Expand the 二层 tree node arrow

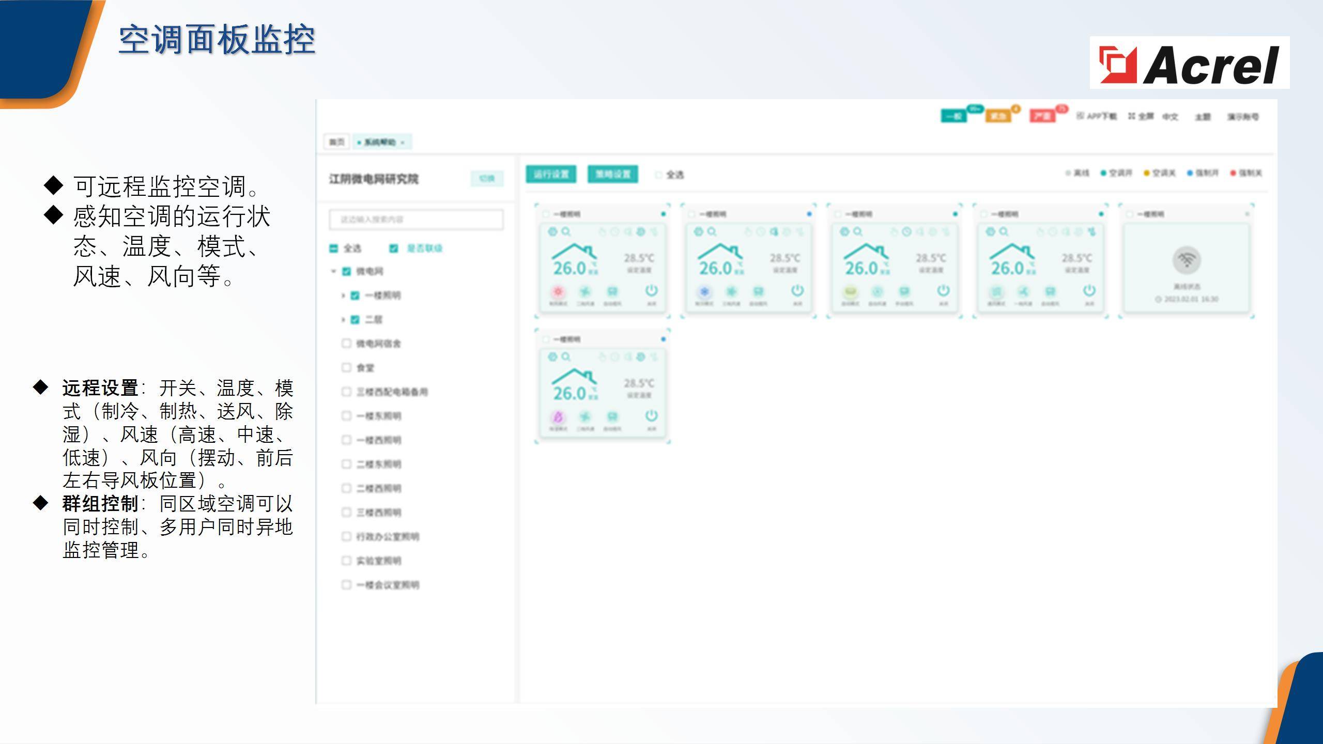pos(343,320)
